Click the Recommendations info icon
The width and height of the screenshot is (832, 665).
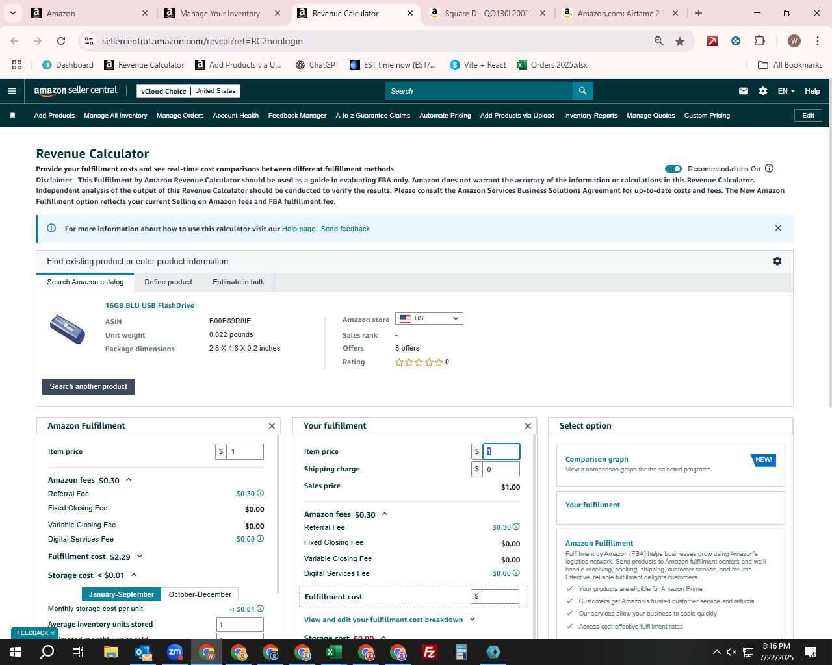click(x=770, y=169)
